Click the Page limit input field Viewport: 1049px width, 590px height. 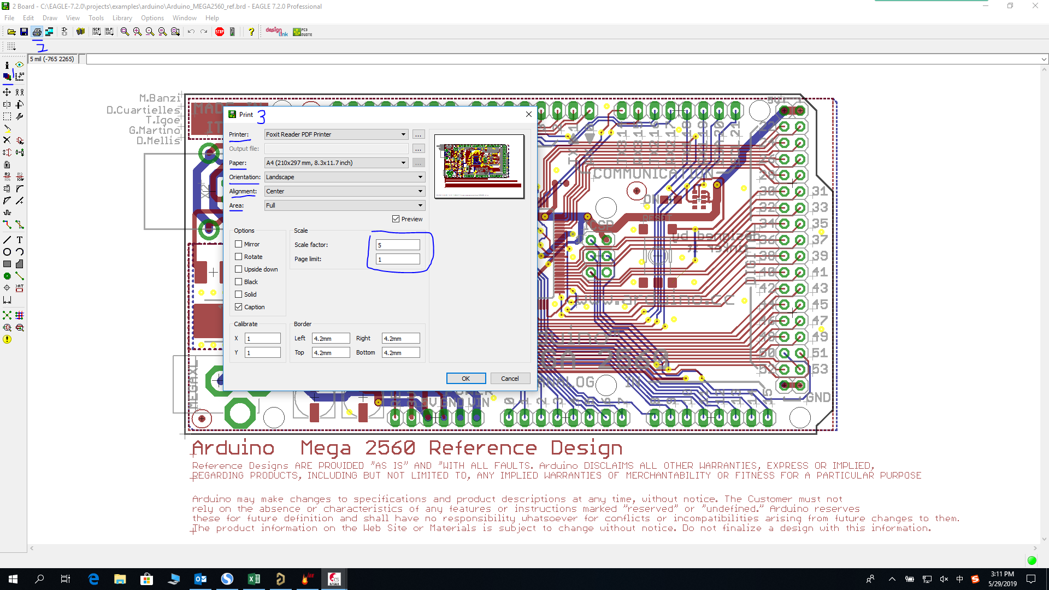[x=398, y=259]
